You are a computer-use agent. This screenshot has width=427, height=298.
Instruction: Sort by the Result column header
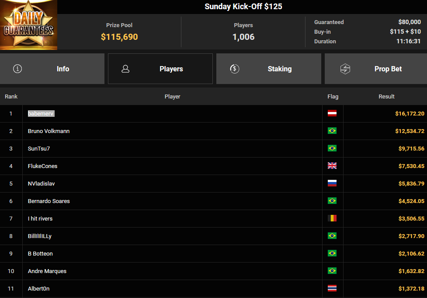[x=386, y=96]
